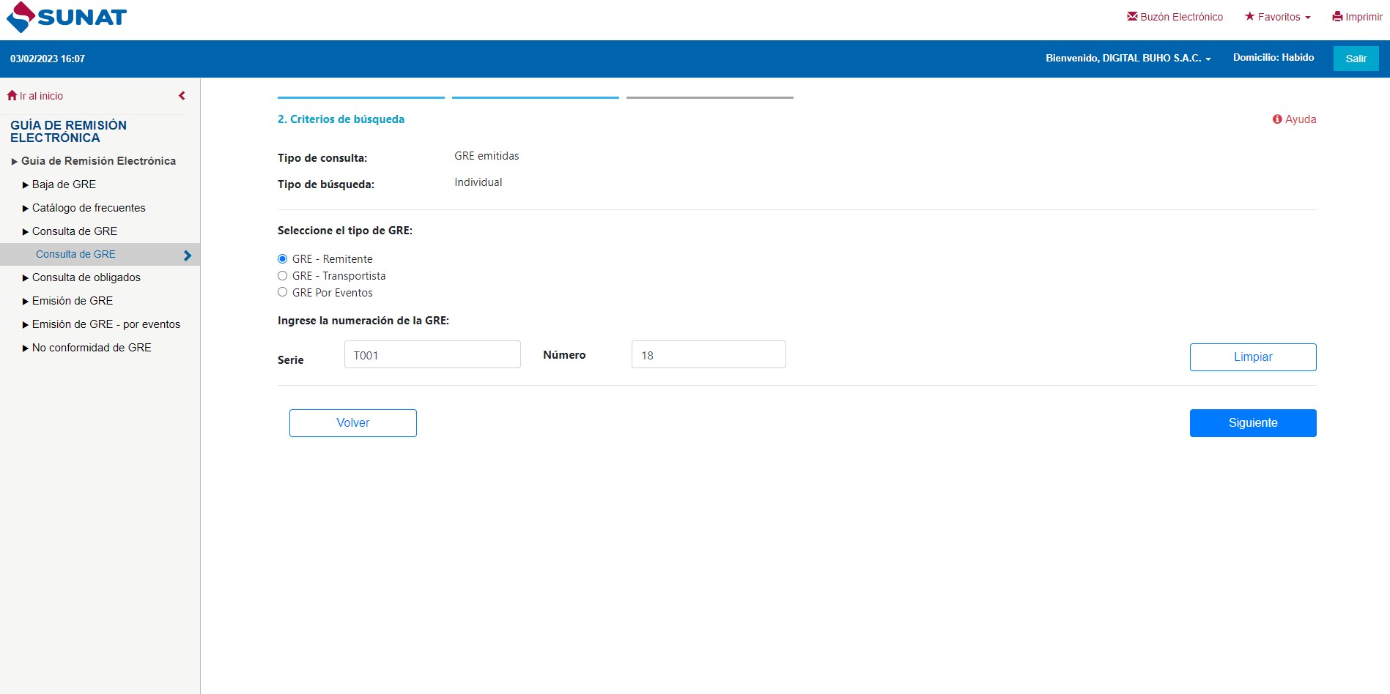Image resolution: width=1390 pixels, height=694 pixels.
Task: Select GRE Por Eventos radio option
Action: tap(282, 292)
